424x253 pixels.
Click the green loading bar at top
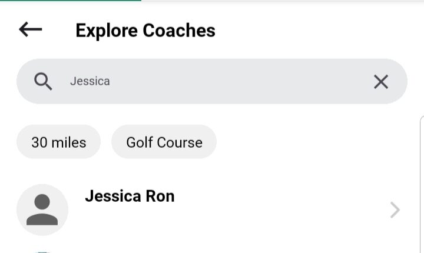tap(71, 1)
